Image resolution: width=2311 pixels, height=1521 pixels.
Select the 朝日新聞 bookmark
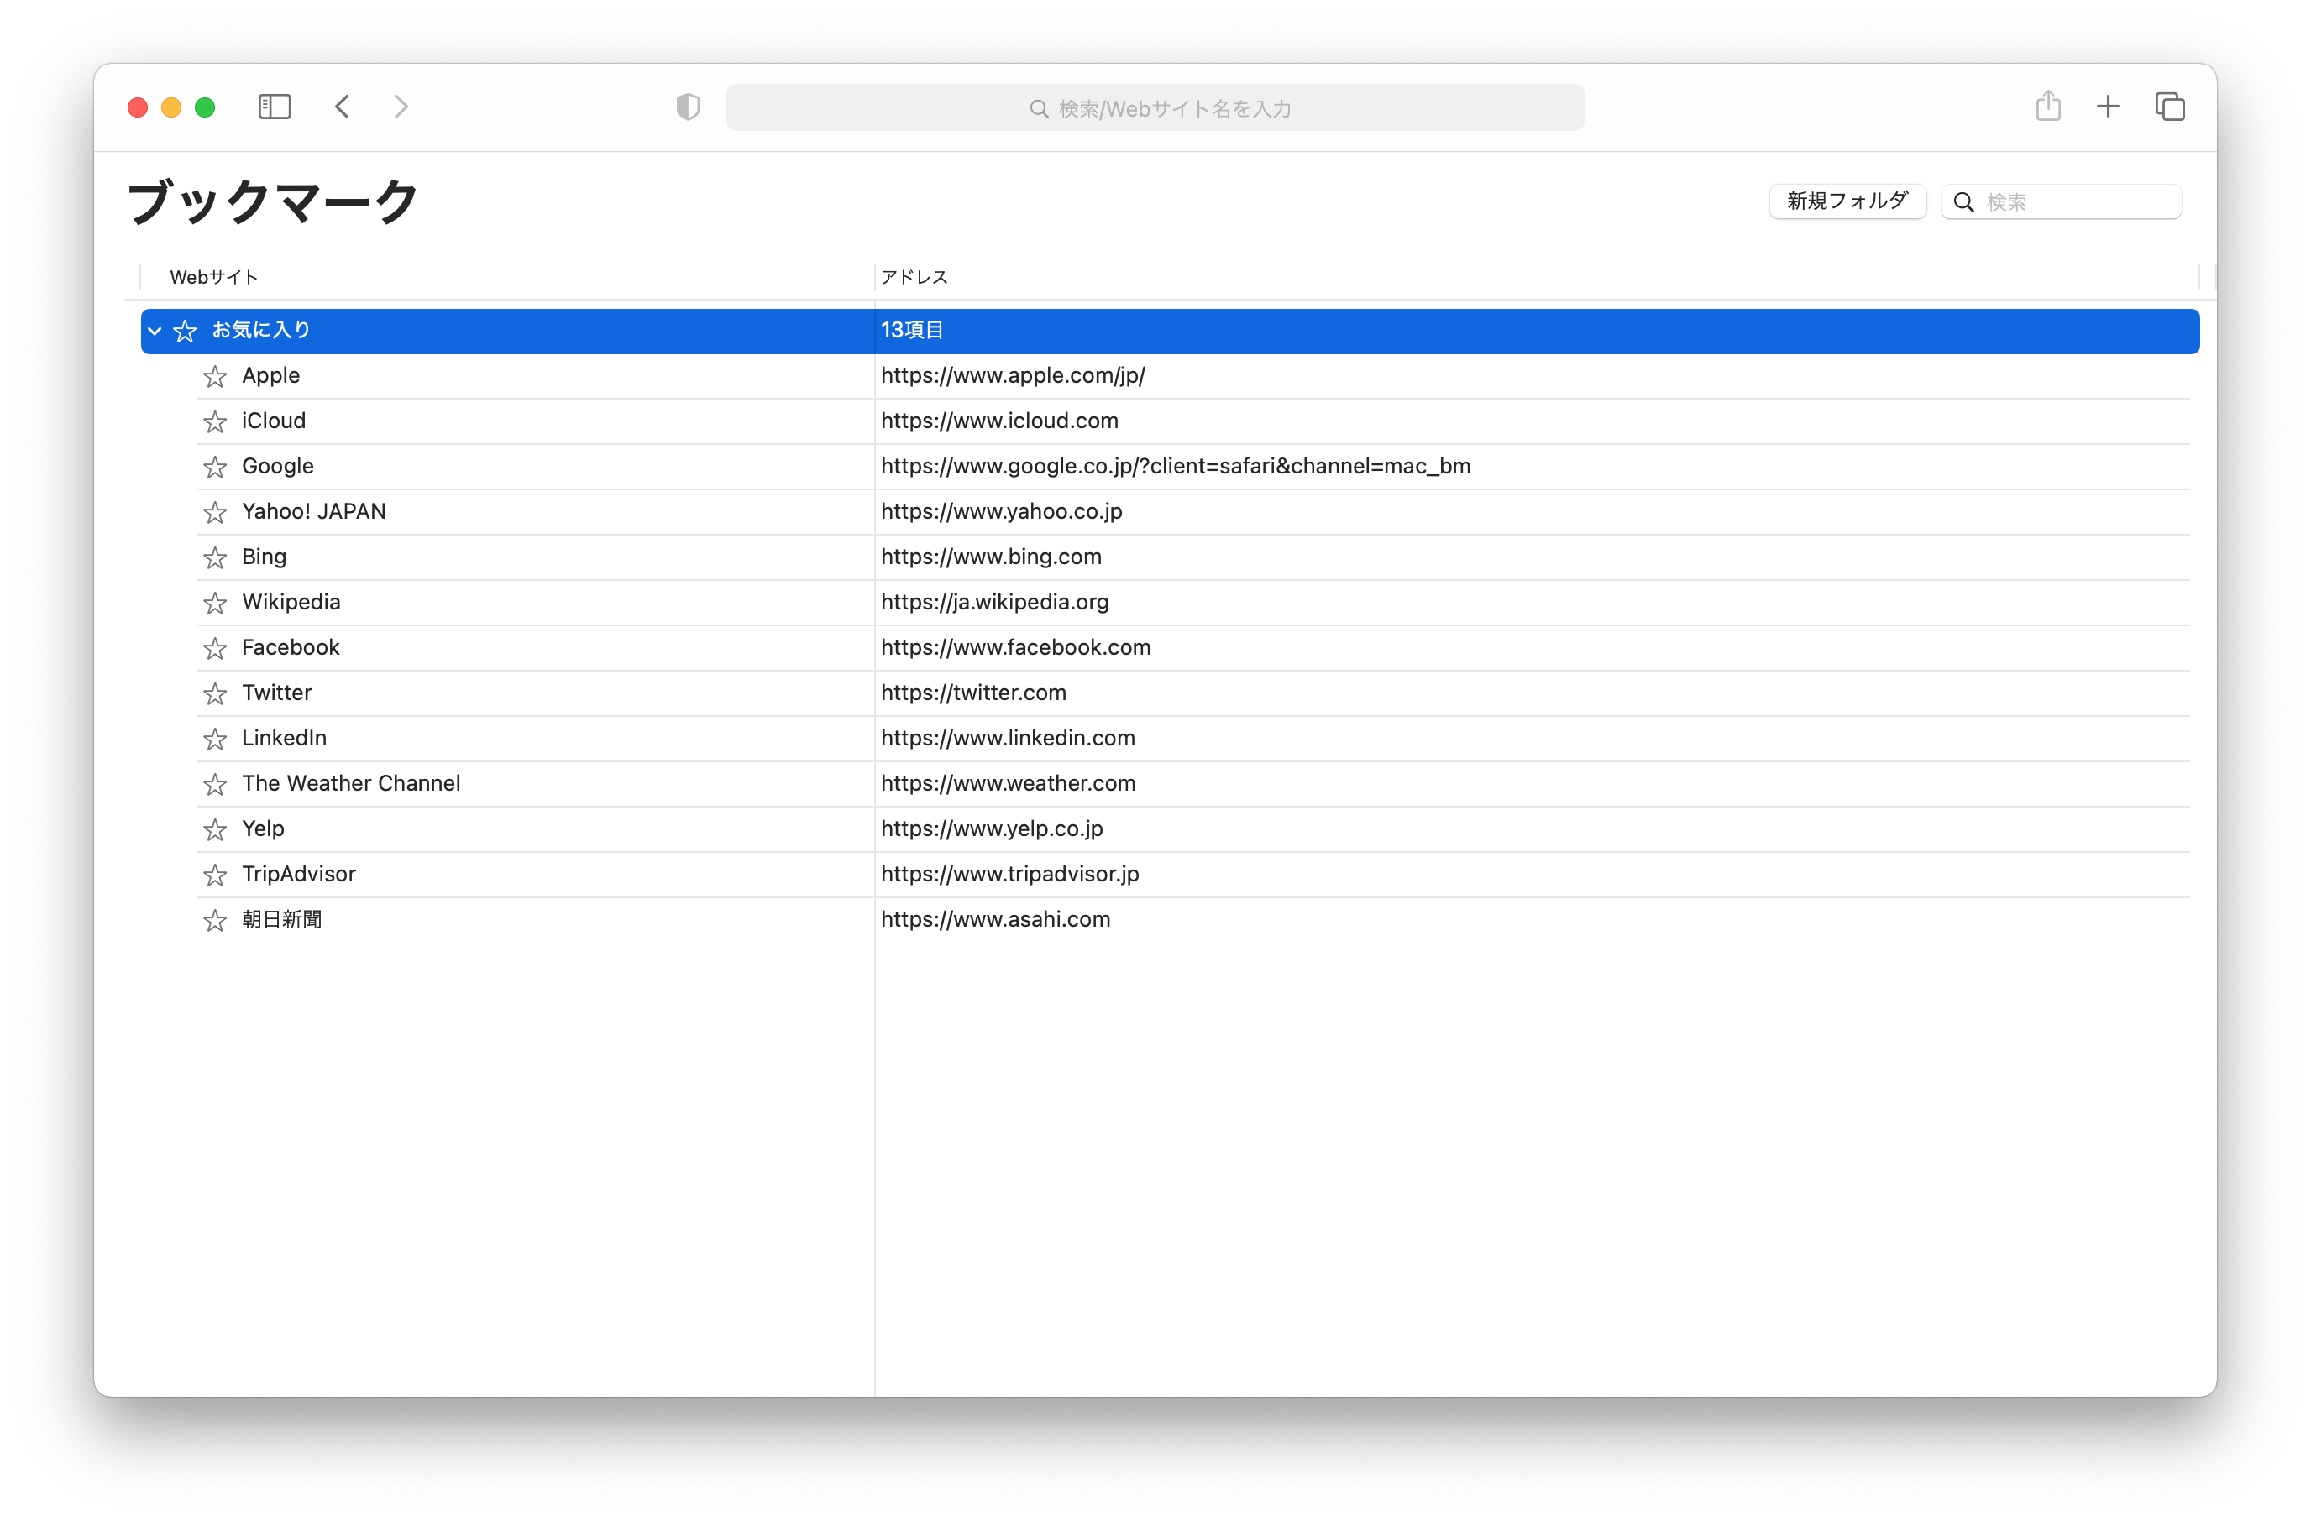click(x=281, y=919)
